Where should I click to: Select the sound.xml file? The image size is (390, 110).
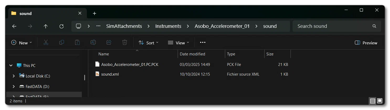coord(110,74)
